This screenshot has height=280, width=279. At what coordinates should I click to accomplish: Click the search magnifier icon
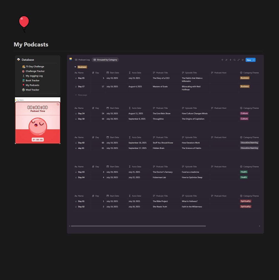pyautogui.click(x=234, y=60)
